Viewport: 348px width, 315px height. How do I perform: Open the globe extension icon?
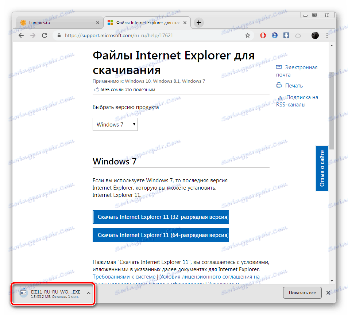275,35
